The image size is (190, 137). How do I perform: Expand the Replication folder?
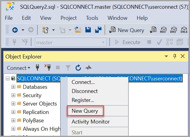tap(13, 112)
